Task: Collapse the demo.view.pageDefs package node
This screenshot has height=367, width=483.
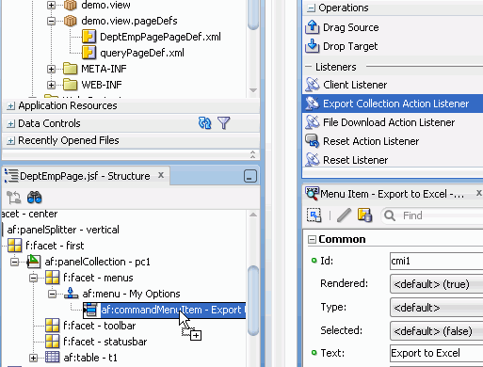Action: (x=52, y=21)
